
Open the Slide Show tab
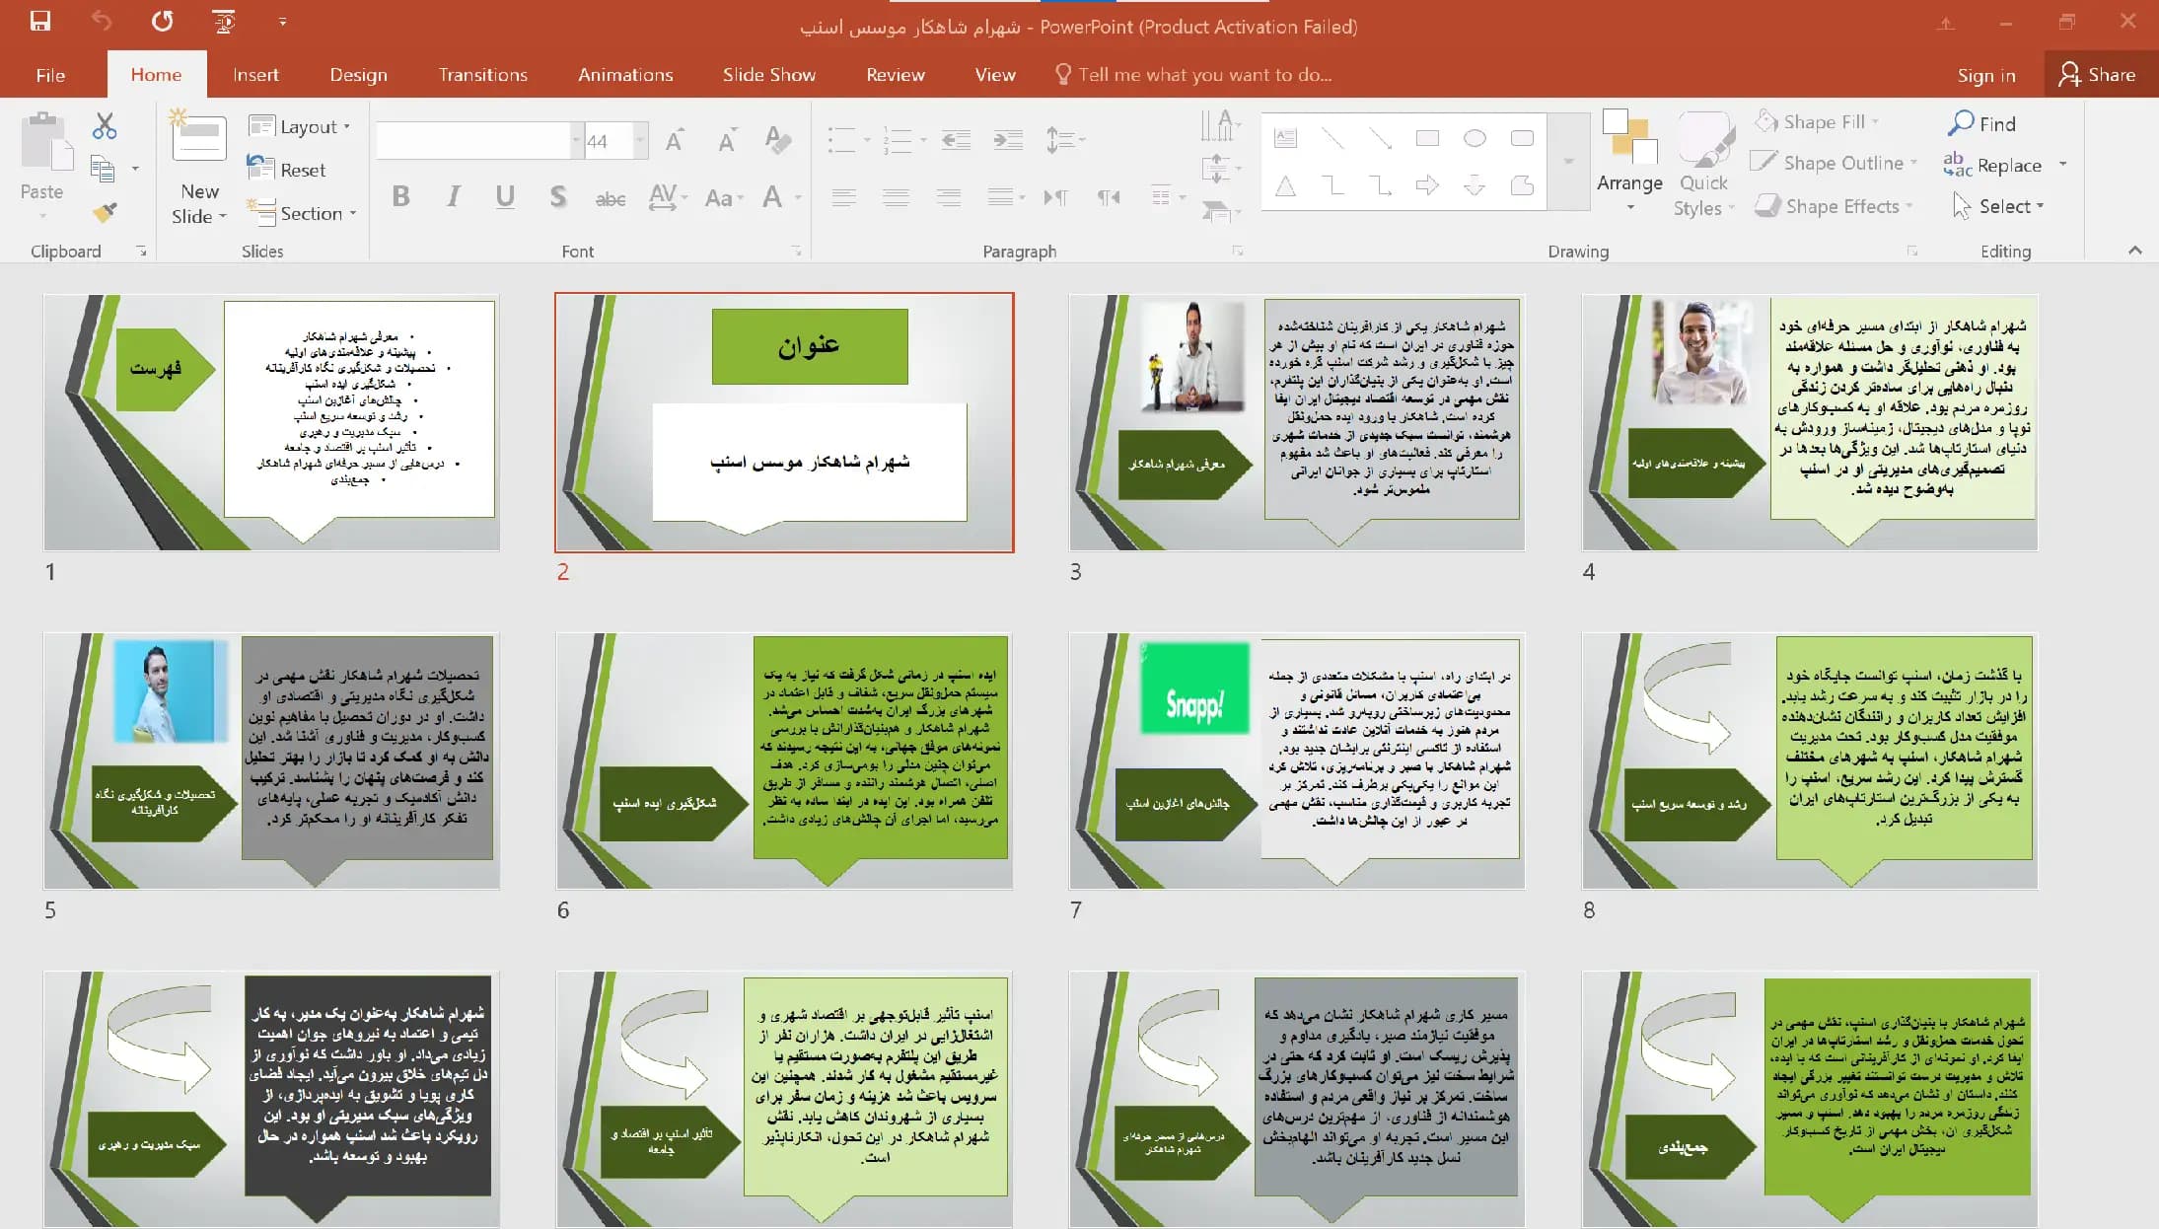769,75
